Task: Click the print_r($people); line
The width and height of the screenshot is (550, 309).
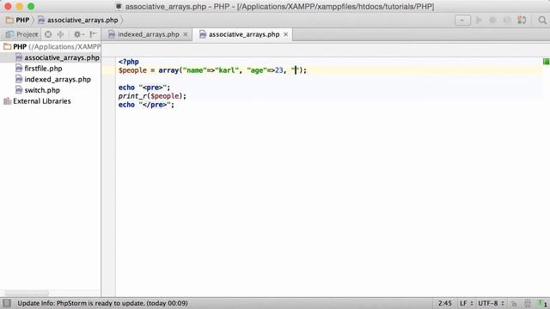Action: 152,96
